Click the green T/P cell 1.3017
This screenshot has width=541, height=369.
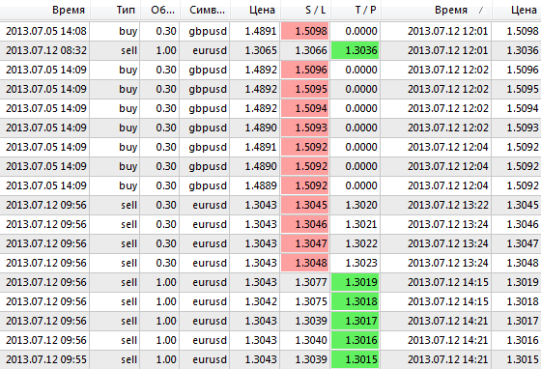click(x=356, y=321)
